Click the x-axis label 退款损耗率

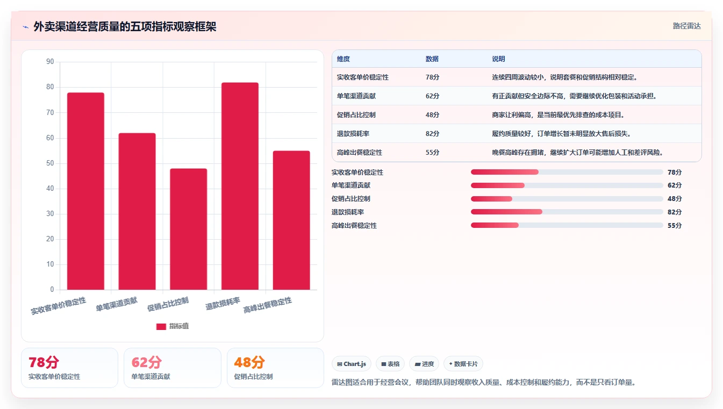(223, 304)
